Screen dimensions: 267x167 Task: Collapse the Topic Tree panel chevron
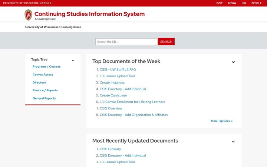(73, 60)
